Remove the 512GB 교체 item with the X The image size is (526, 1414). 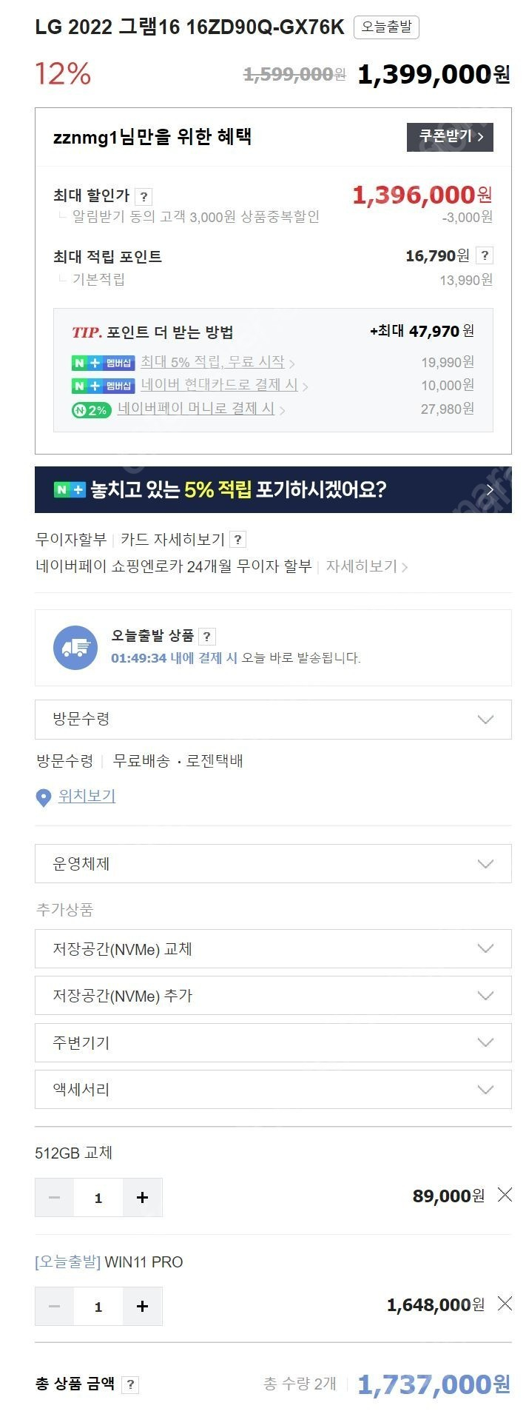pyautogui.click(x=505, y=1194)
